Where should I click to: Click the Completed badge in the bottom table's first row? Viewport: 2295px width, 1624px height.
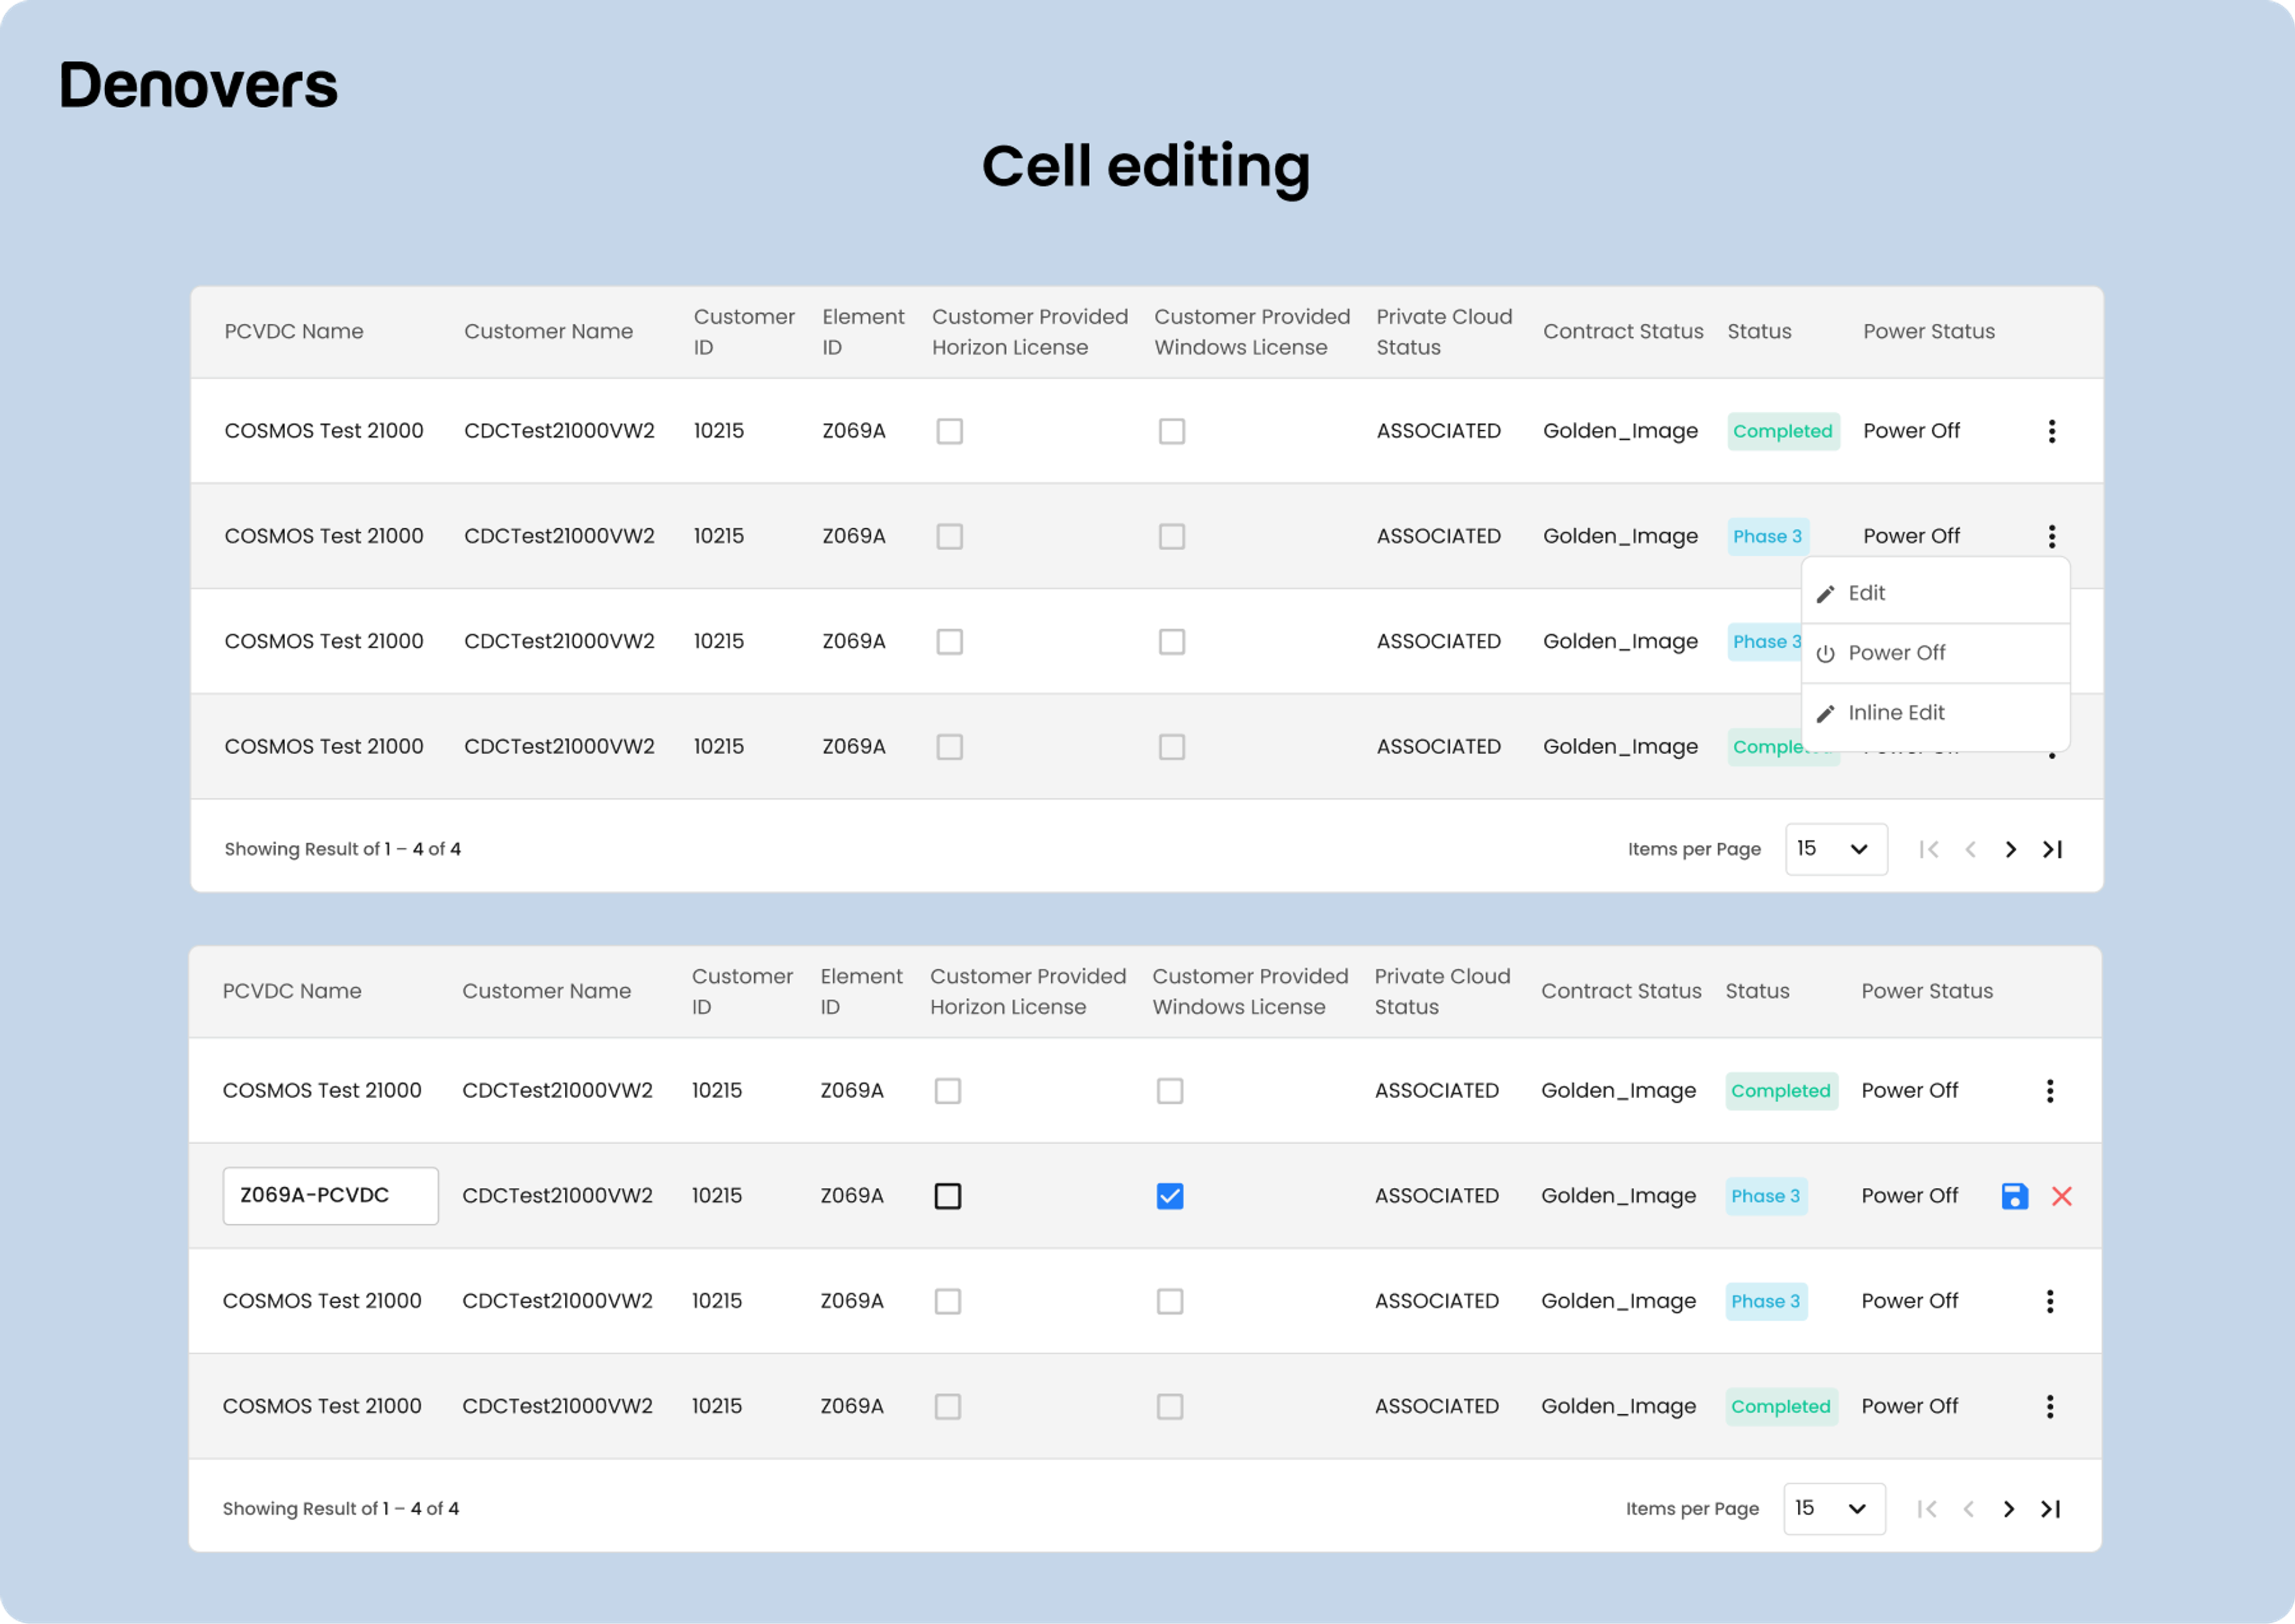(x=1781, y=1091)
